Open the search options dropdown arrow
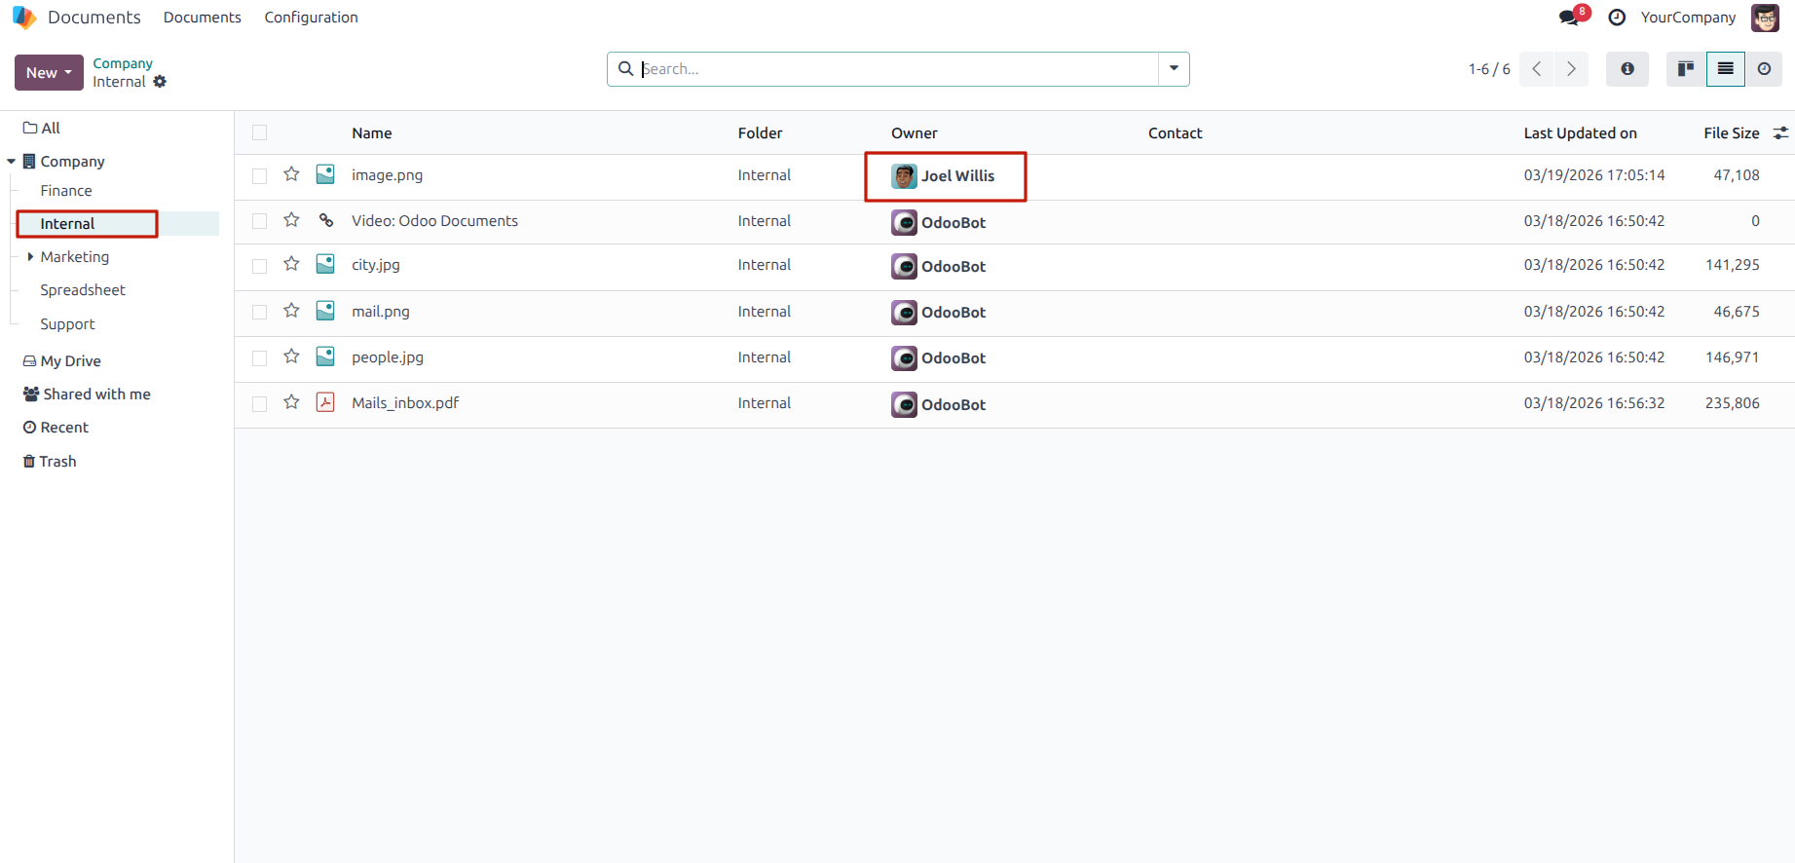The width and height of the screenshot is (1795, 863). click(1174, 69)
